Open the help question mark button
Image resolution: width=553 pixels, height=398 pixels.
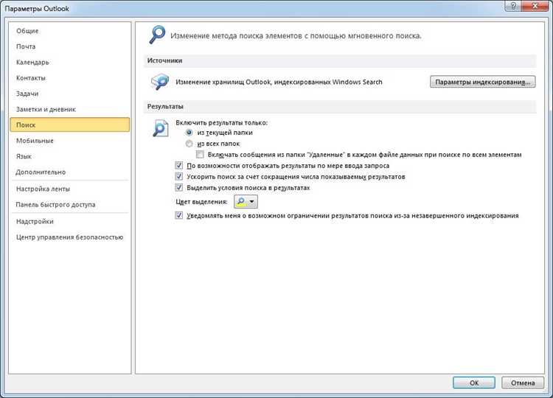(x=513, y=6)
